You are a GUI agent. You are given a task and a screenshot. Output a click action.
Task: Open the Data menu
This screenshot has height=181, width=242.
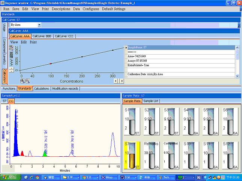coord(77,9)
